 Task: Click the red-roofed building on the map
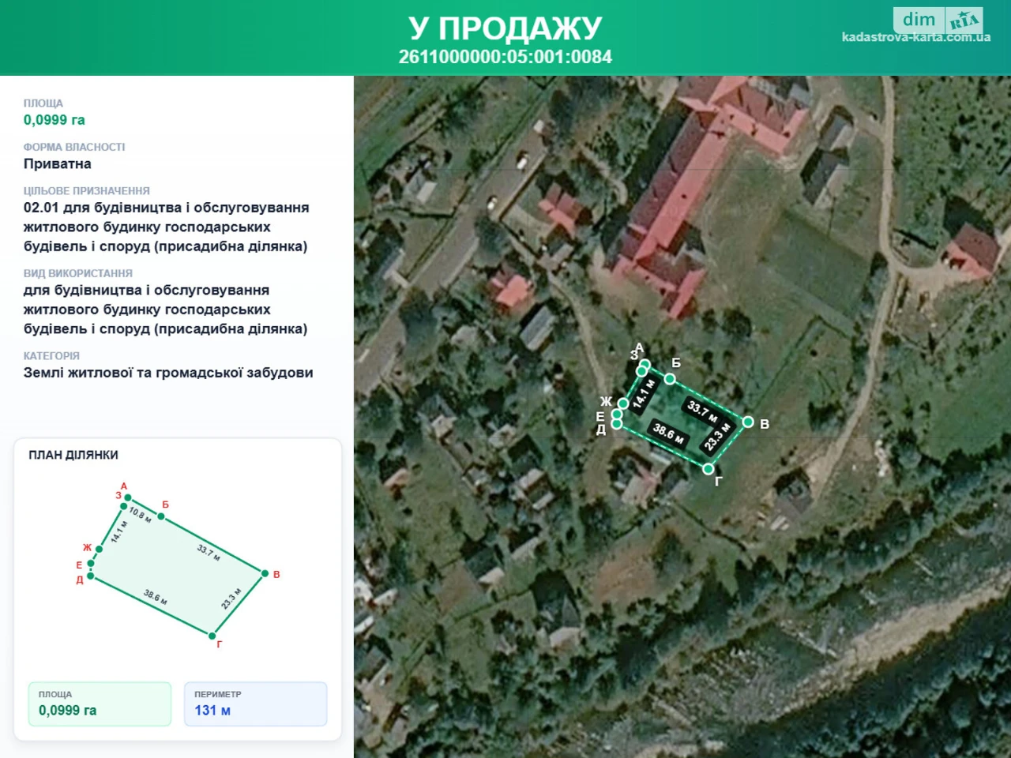(x=695, y=189)
